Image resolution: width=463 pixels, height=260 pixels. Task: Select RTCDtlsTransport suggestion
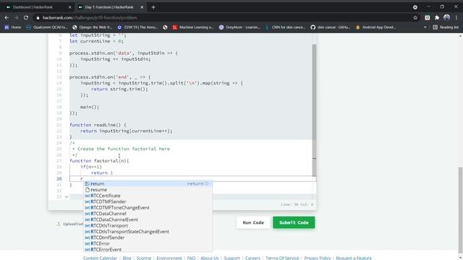148,225
